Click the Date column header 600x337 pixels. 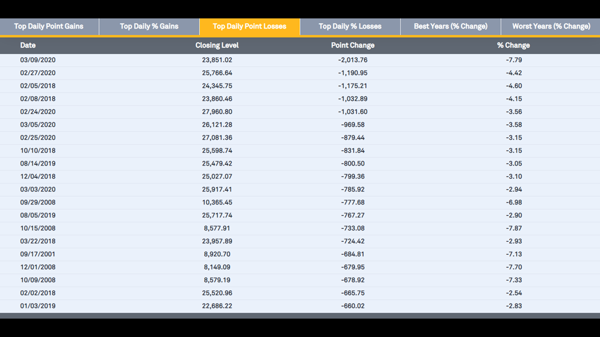[28, 45]
